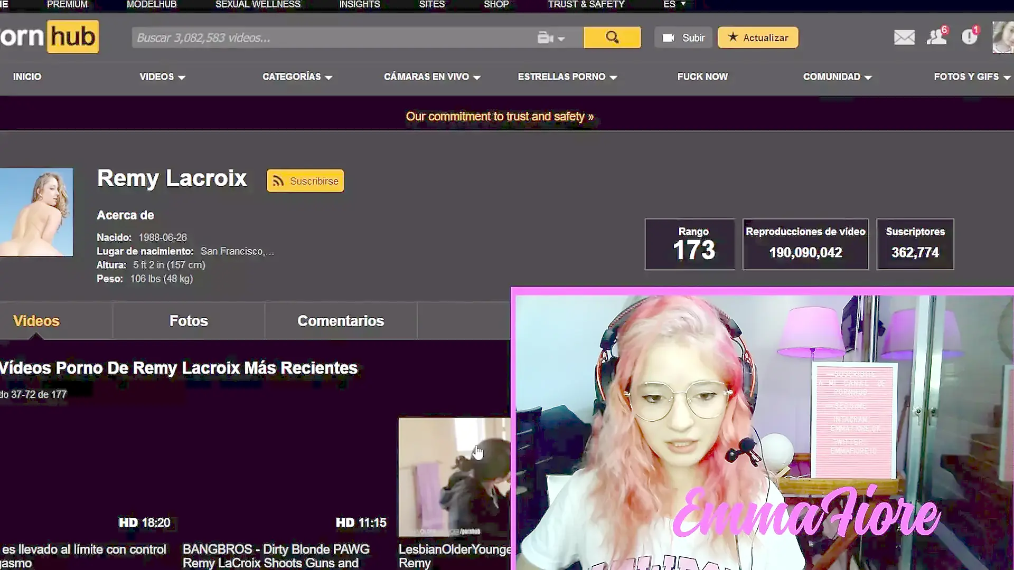The width and height of the screenshot is (1014, 570).
Task: Open the friend requests icon
Action: point(936,37)
